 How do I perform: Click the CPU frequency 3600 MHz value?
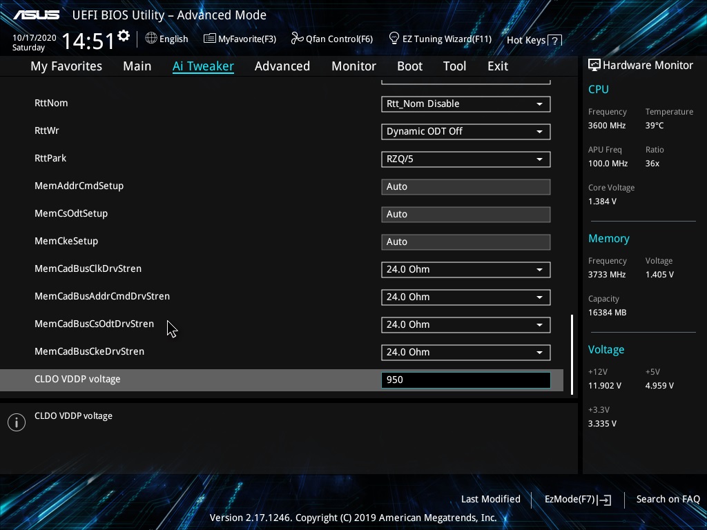(x=607, y=126)
